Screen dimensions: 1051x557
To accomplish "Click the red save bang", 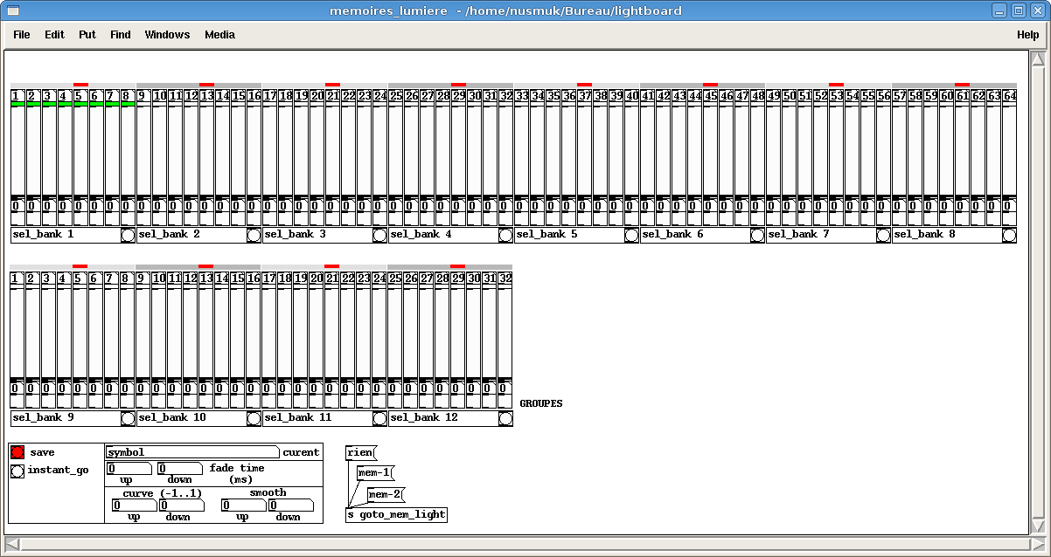I will (x=17, y=452).
